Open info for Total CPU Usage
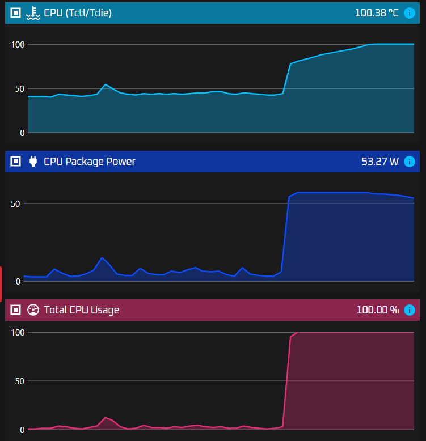 tap(410, 310)
